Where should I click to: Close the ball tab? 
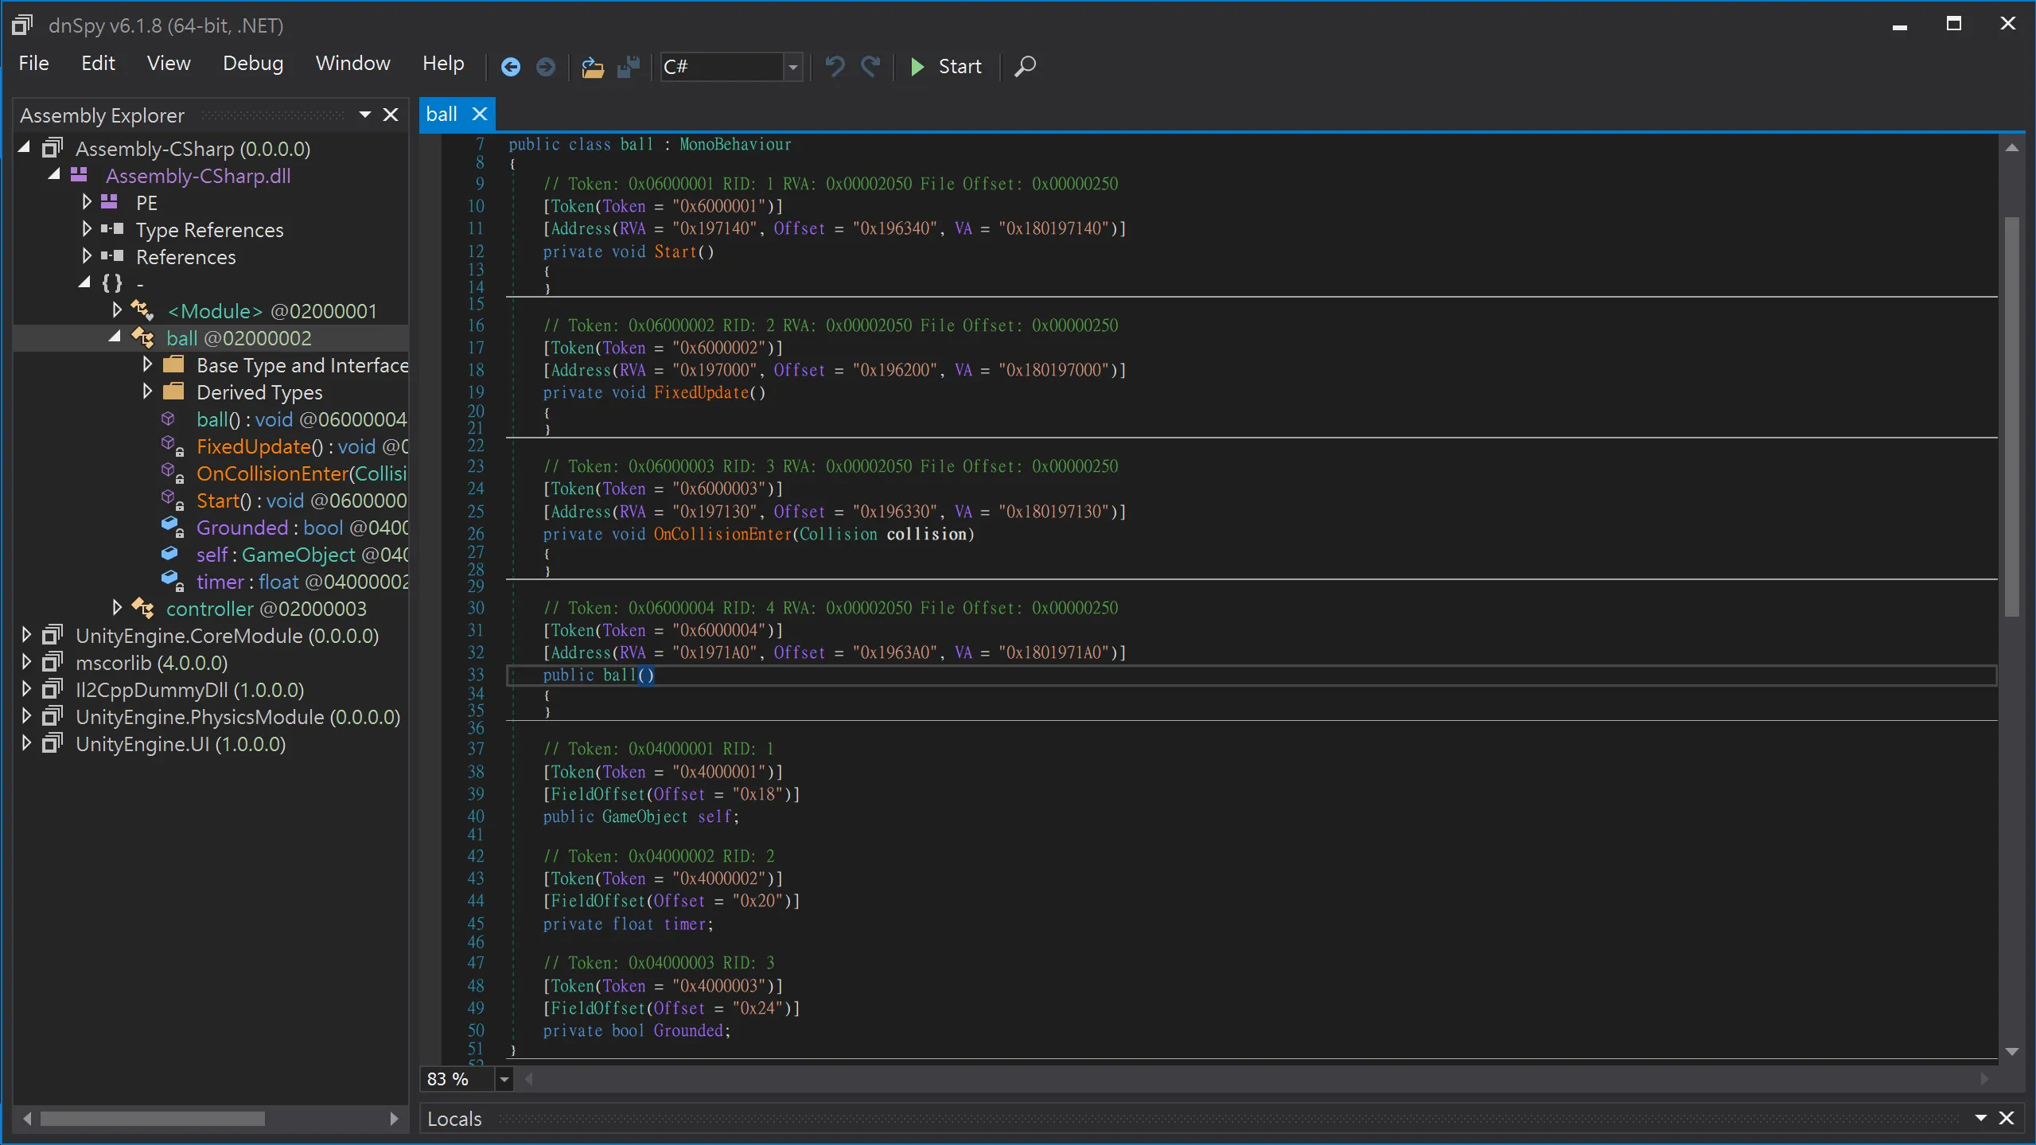(x=480, y=115)
